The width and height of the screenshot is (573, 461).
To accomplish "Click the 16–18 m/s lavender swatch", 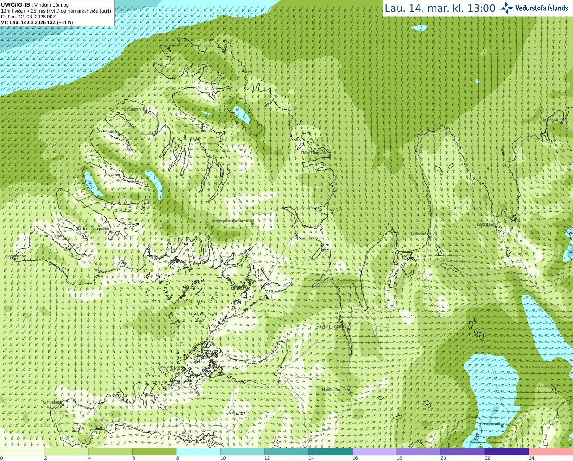I will pos(375,452).
